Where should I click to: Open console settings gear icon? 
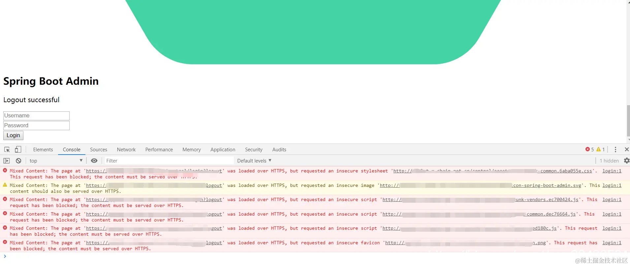627,161
